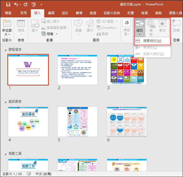
Task: Collapse the 課程理念 section
Action: pos(5,50)
